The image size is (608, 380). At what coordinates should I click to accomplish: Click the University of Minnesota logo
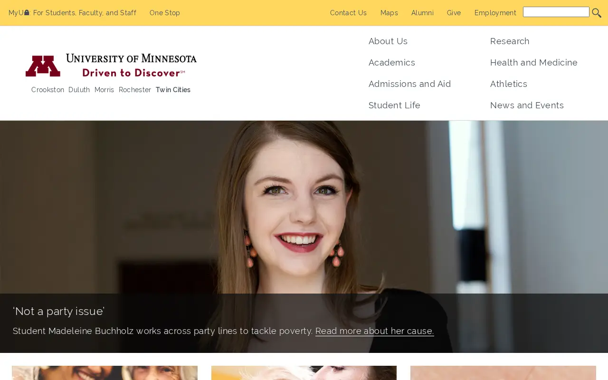click(111, 65)
